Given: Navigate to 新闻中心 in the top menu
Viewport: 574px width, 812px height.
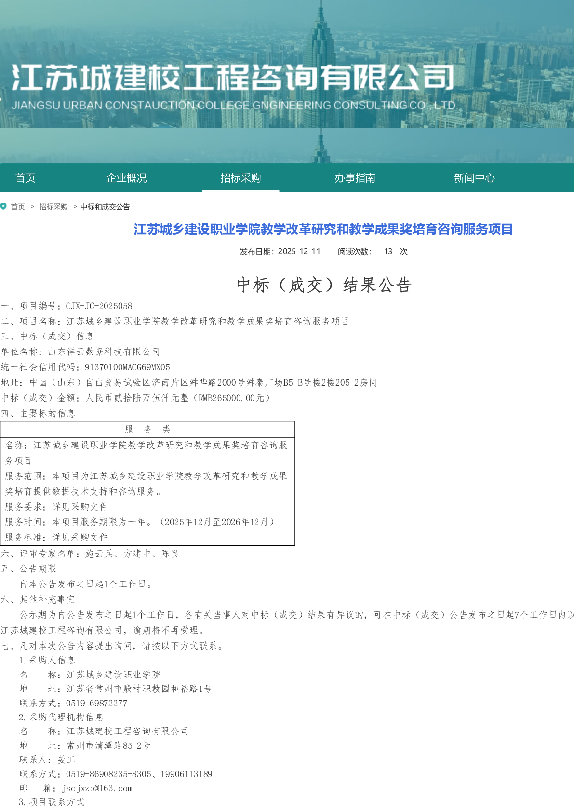Looking at the screenshot, I should click(x=474, y=178).
